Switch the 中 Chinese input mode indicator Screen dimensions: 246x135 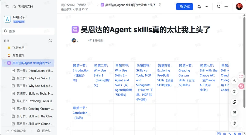[225, 134]
